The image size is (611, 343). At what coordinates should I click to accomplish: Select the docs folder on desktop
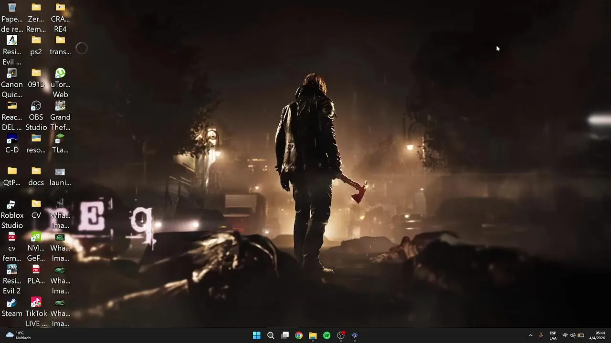(x=36, y=177)
